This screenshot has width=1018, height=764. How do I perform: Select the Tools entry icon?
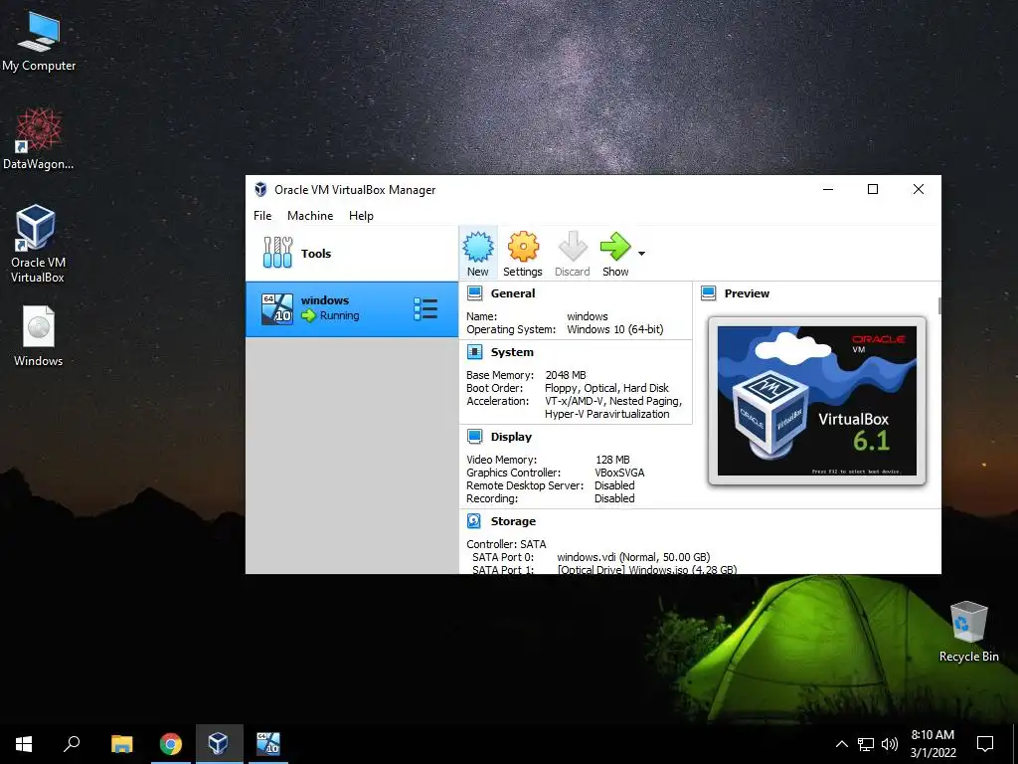click(277, 253)
